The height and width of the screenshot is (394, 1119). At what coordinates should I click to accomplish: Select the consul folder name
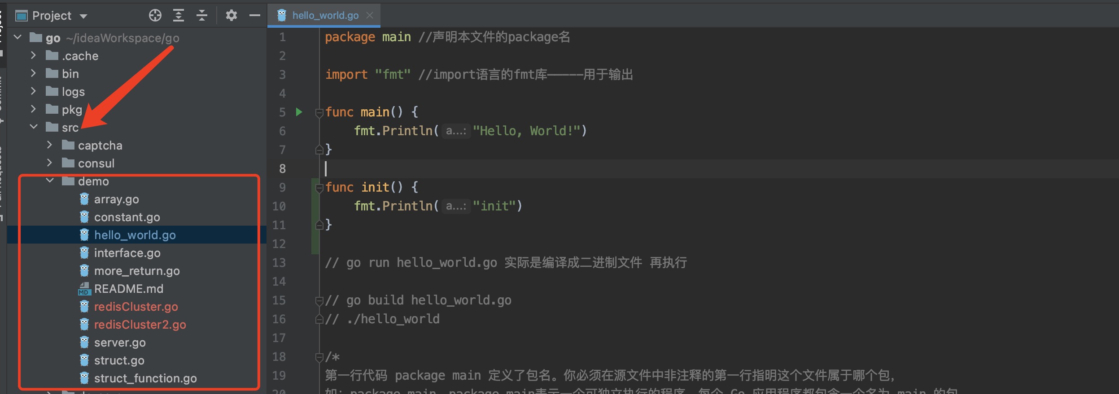point(96,163)
